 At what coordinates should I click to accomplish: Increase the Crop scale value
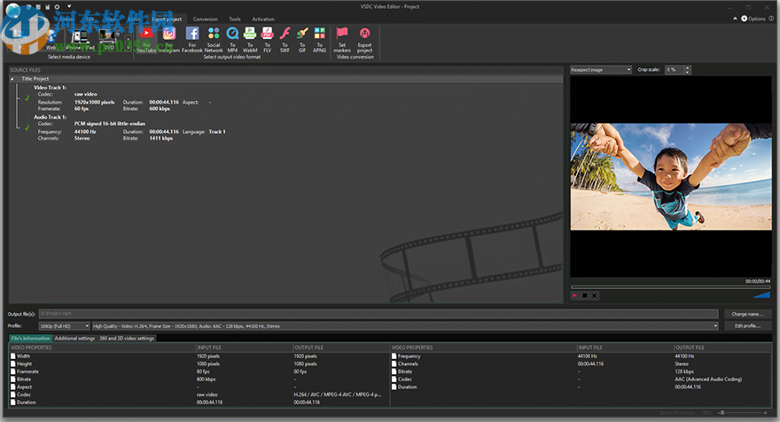tap(688, 67)
